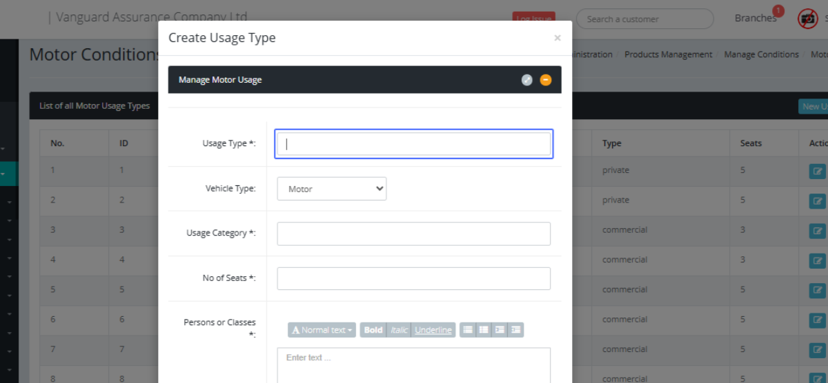828x383 pixels.
Task: Toggle Underline formatting in the text editor
Action: (433, 330)
